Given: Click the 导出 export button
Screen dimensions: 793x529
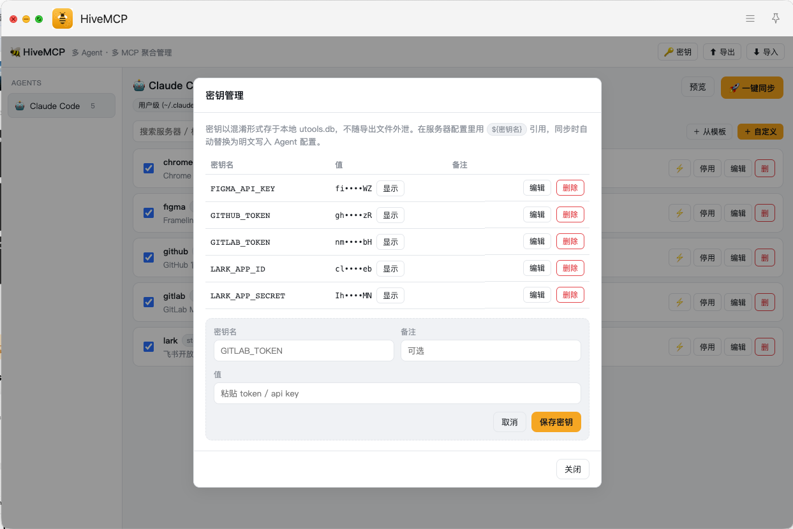Looking at the screenshot, I should [x=722, y=52].
